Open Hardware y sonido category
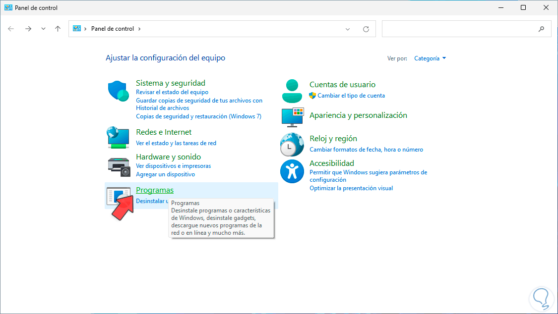 (x=168, y=157)
